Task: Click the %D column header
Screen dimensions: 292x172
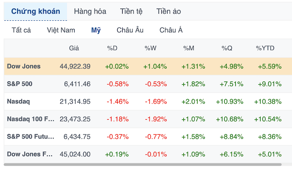Action: [x=112, y=48]
